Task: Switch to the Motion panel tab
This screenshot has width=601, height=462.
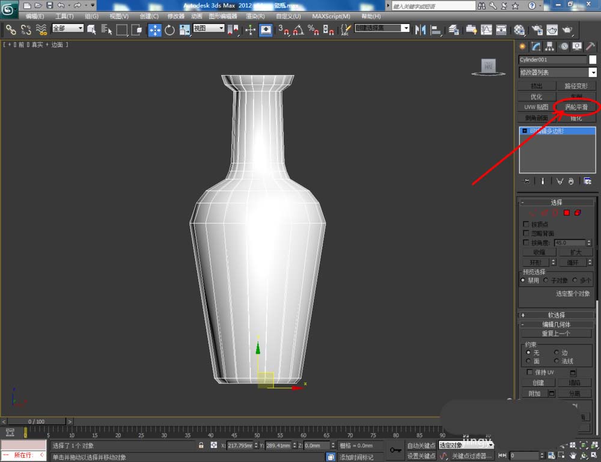Action: point(564,46)
